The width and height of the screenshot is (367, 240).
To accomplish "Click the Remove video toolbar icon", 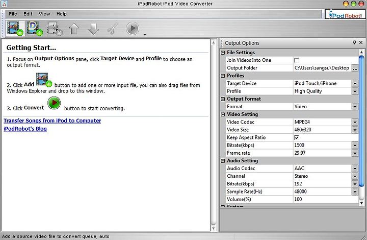I will point(55,29).
